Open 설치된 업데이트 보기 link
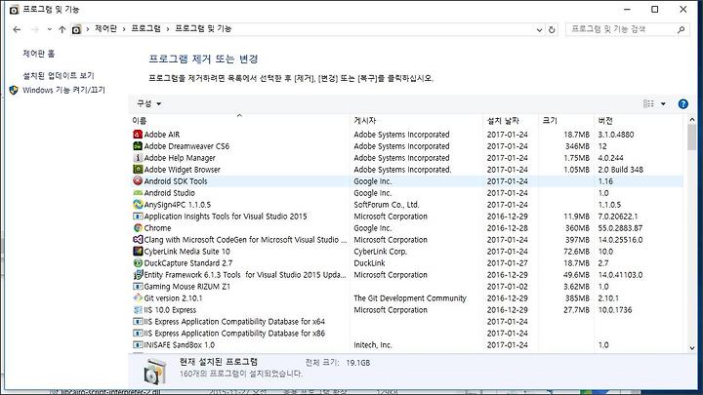Image resolution: width=703 pixels, height=395 pixels. coord(59,75)
